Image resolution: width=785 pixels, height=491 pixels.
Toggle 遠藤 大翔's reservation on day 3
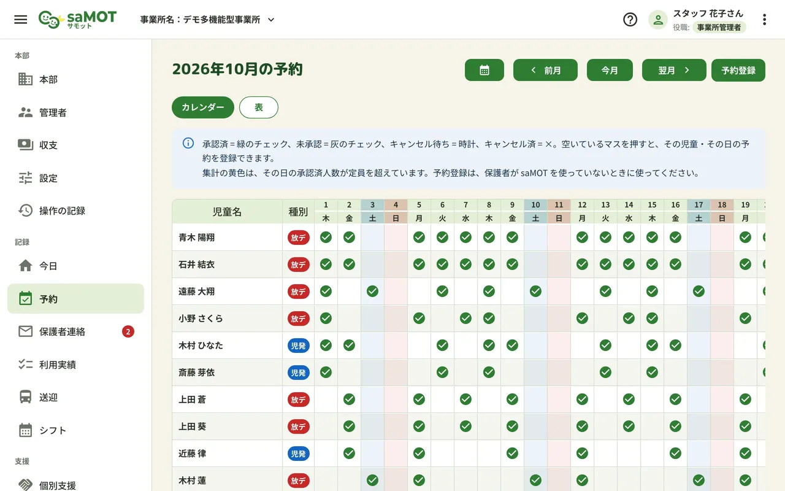pos(372,291)
